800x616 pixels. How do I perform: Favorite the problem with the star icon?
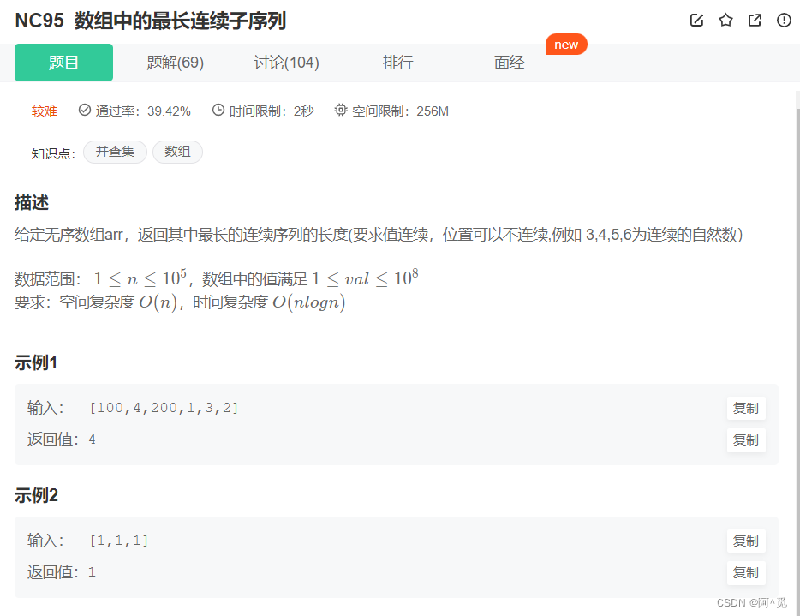725,21
